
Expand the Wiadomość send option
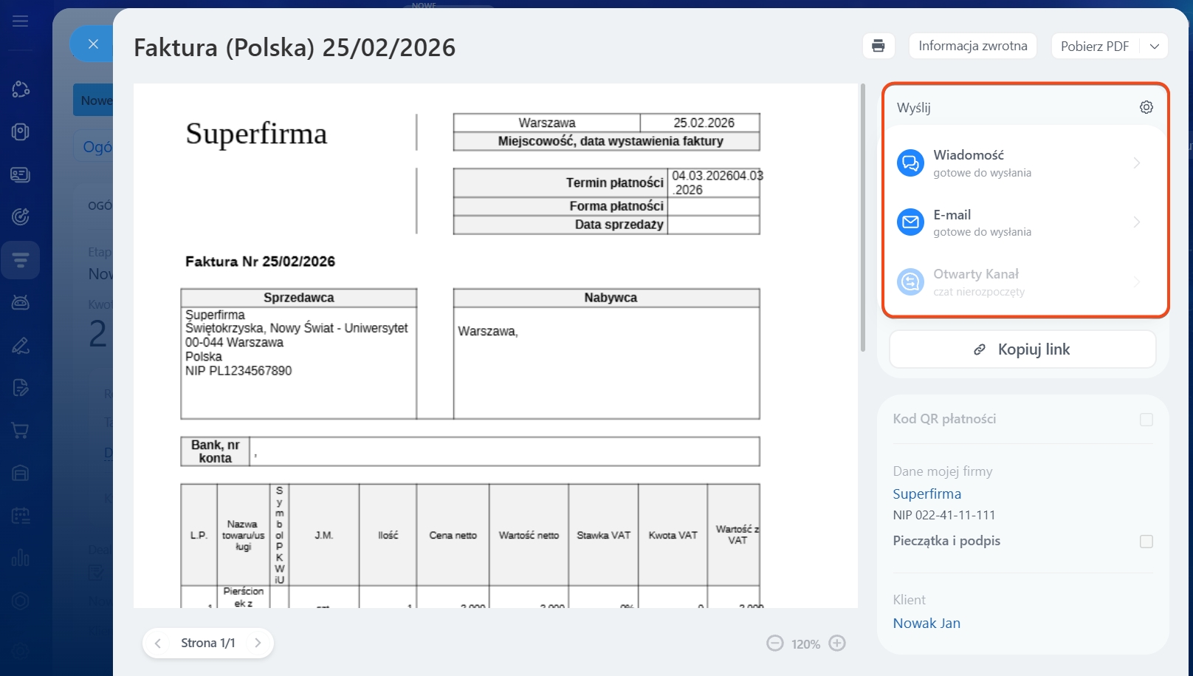click(1136, 163)
